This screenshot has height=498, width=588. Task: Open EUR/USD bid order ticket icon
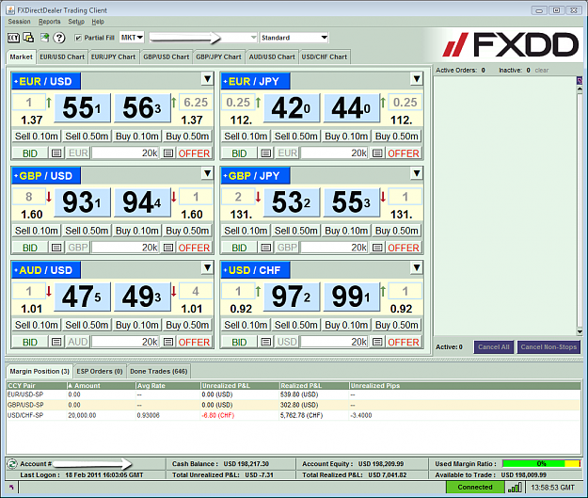click(x=56, y=153)
